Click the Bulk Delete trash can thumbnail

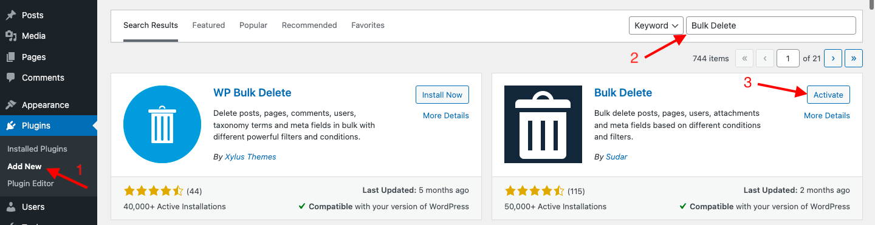click(x=543, y=124)
